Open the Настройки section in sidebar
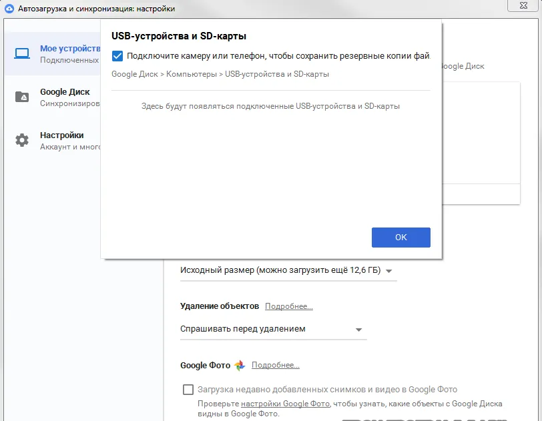This screenshot has height=421, width=542. click(x=53, y=140)
